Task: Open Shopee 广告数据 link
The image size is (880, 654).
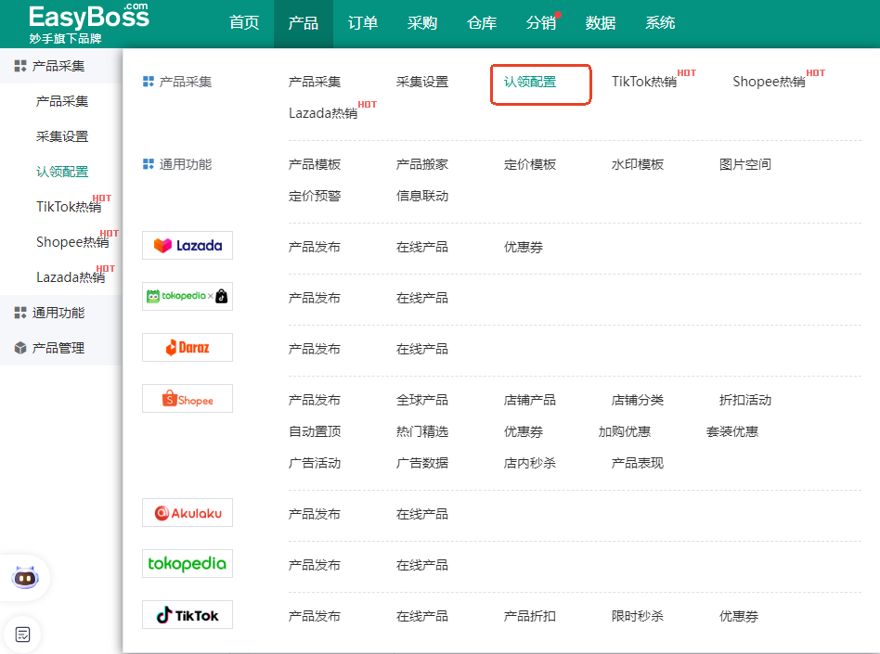Action: click(x=422, y=463)
